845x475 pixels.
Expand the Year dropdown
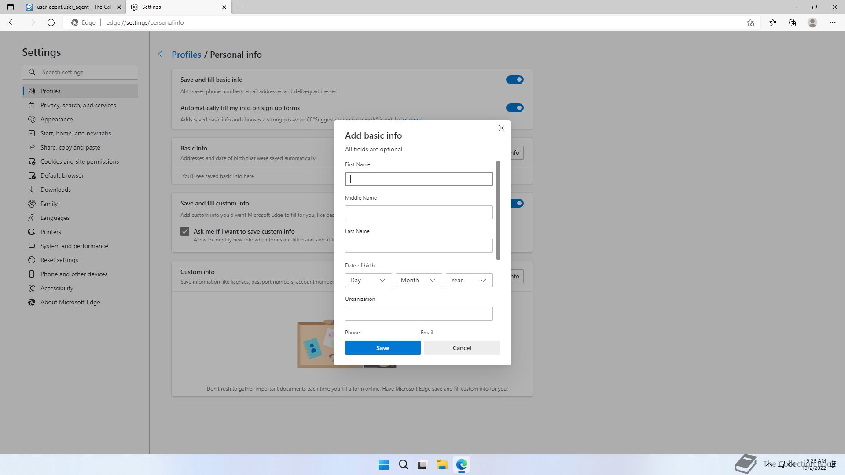click(x=469, y=280)
